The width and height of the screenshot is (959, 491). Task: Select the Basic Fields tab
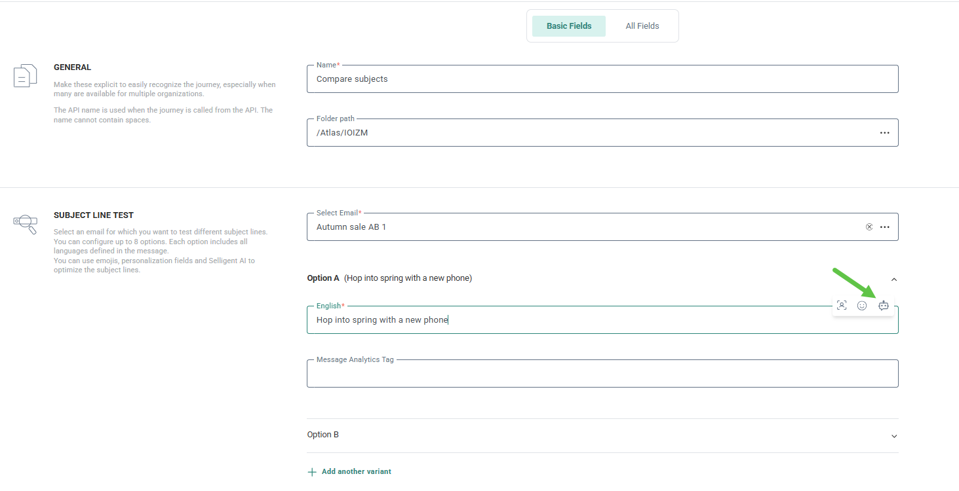569,26
